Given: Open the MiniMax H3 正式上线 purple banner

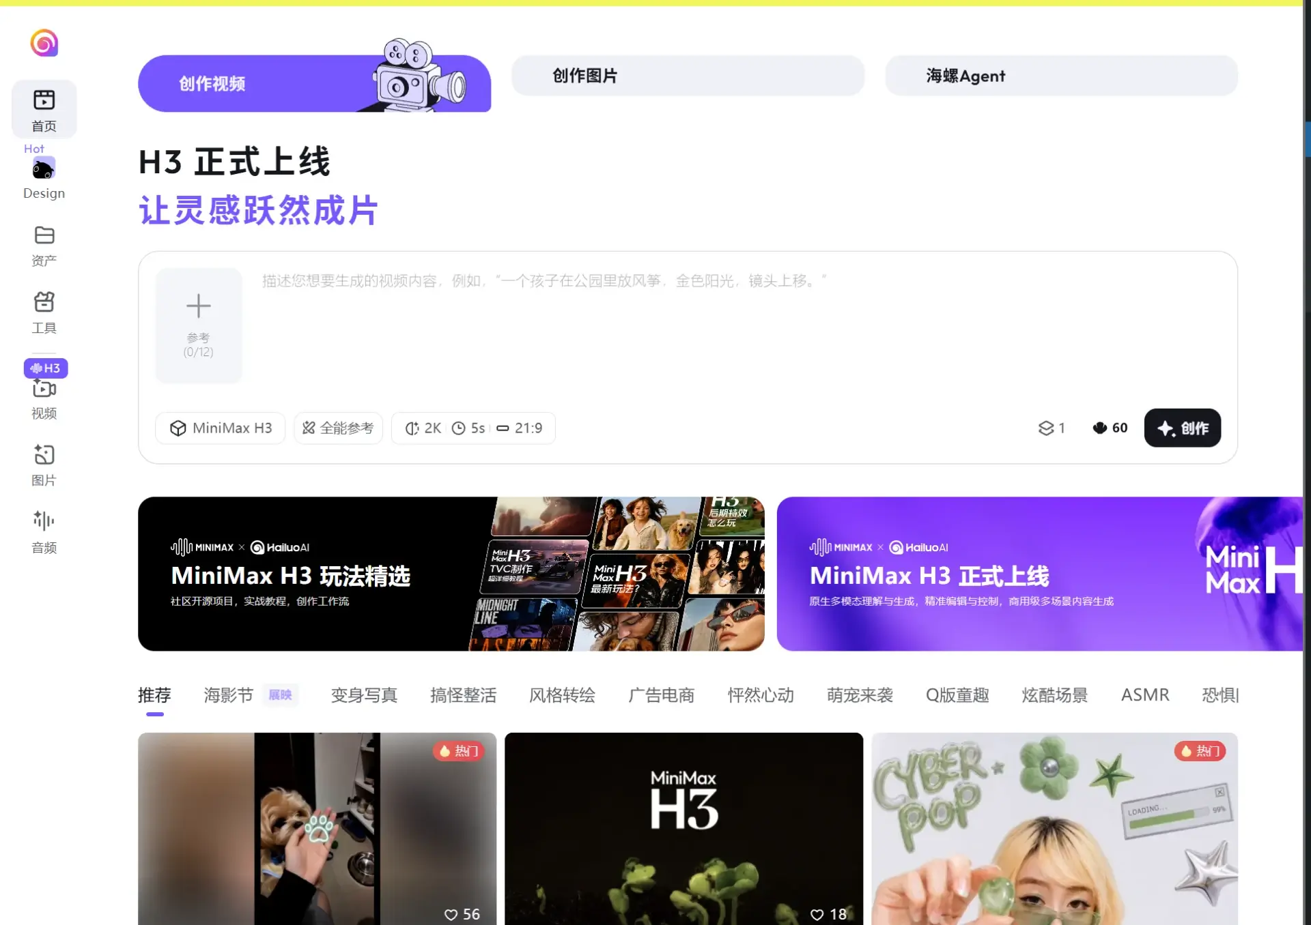Looking at the screenshot, I should 1040,574.
